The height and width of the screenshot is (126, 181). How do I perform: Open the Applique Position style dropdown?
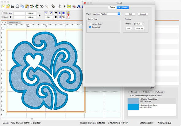coord(106,14)
